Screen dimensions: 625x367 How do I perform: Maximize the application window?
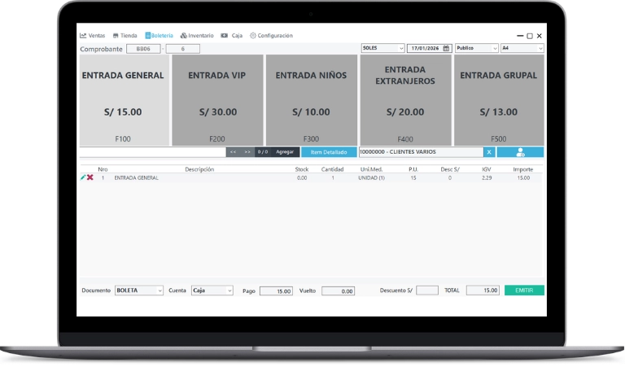[530, 36]
